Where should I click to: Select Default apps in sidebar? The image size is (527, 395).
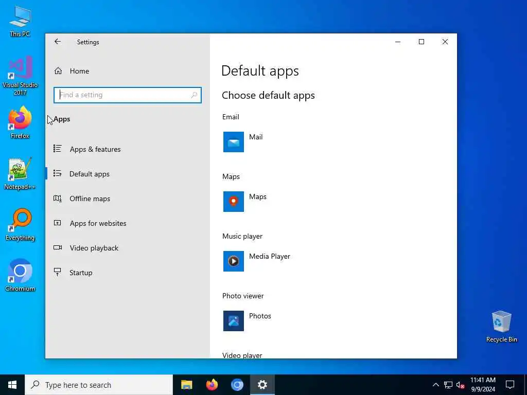[128, 174]
